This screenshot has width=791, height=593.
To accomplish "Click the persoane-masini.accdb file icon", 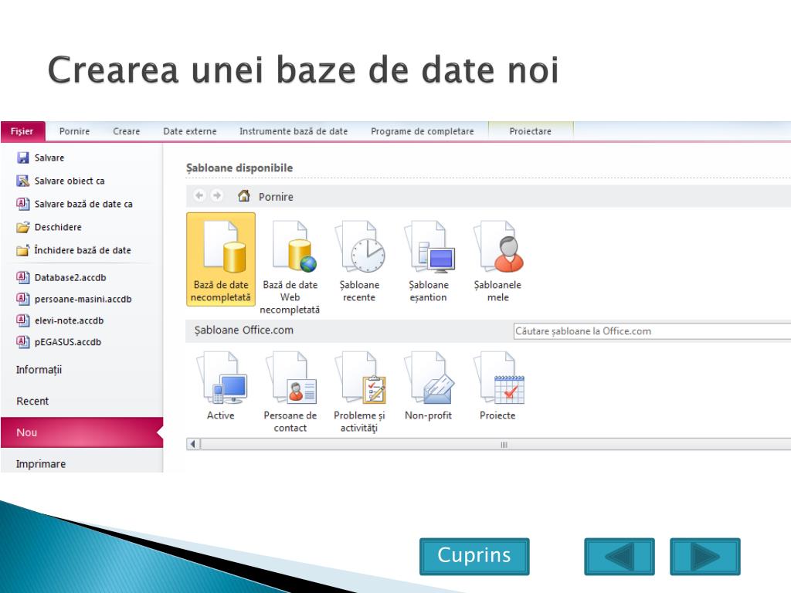I will click(22, 299).
